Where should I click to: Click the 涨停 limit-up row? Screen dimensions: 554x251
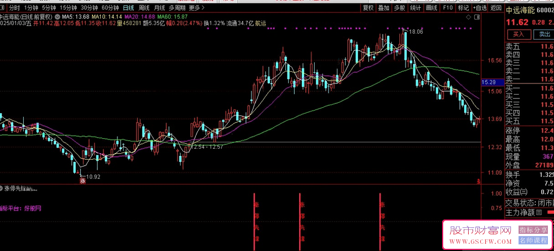pyautogui.click(x=529, y=132)
